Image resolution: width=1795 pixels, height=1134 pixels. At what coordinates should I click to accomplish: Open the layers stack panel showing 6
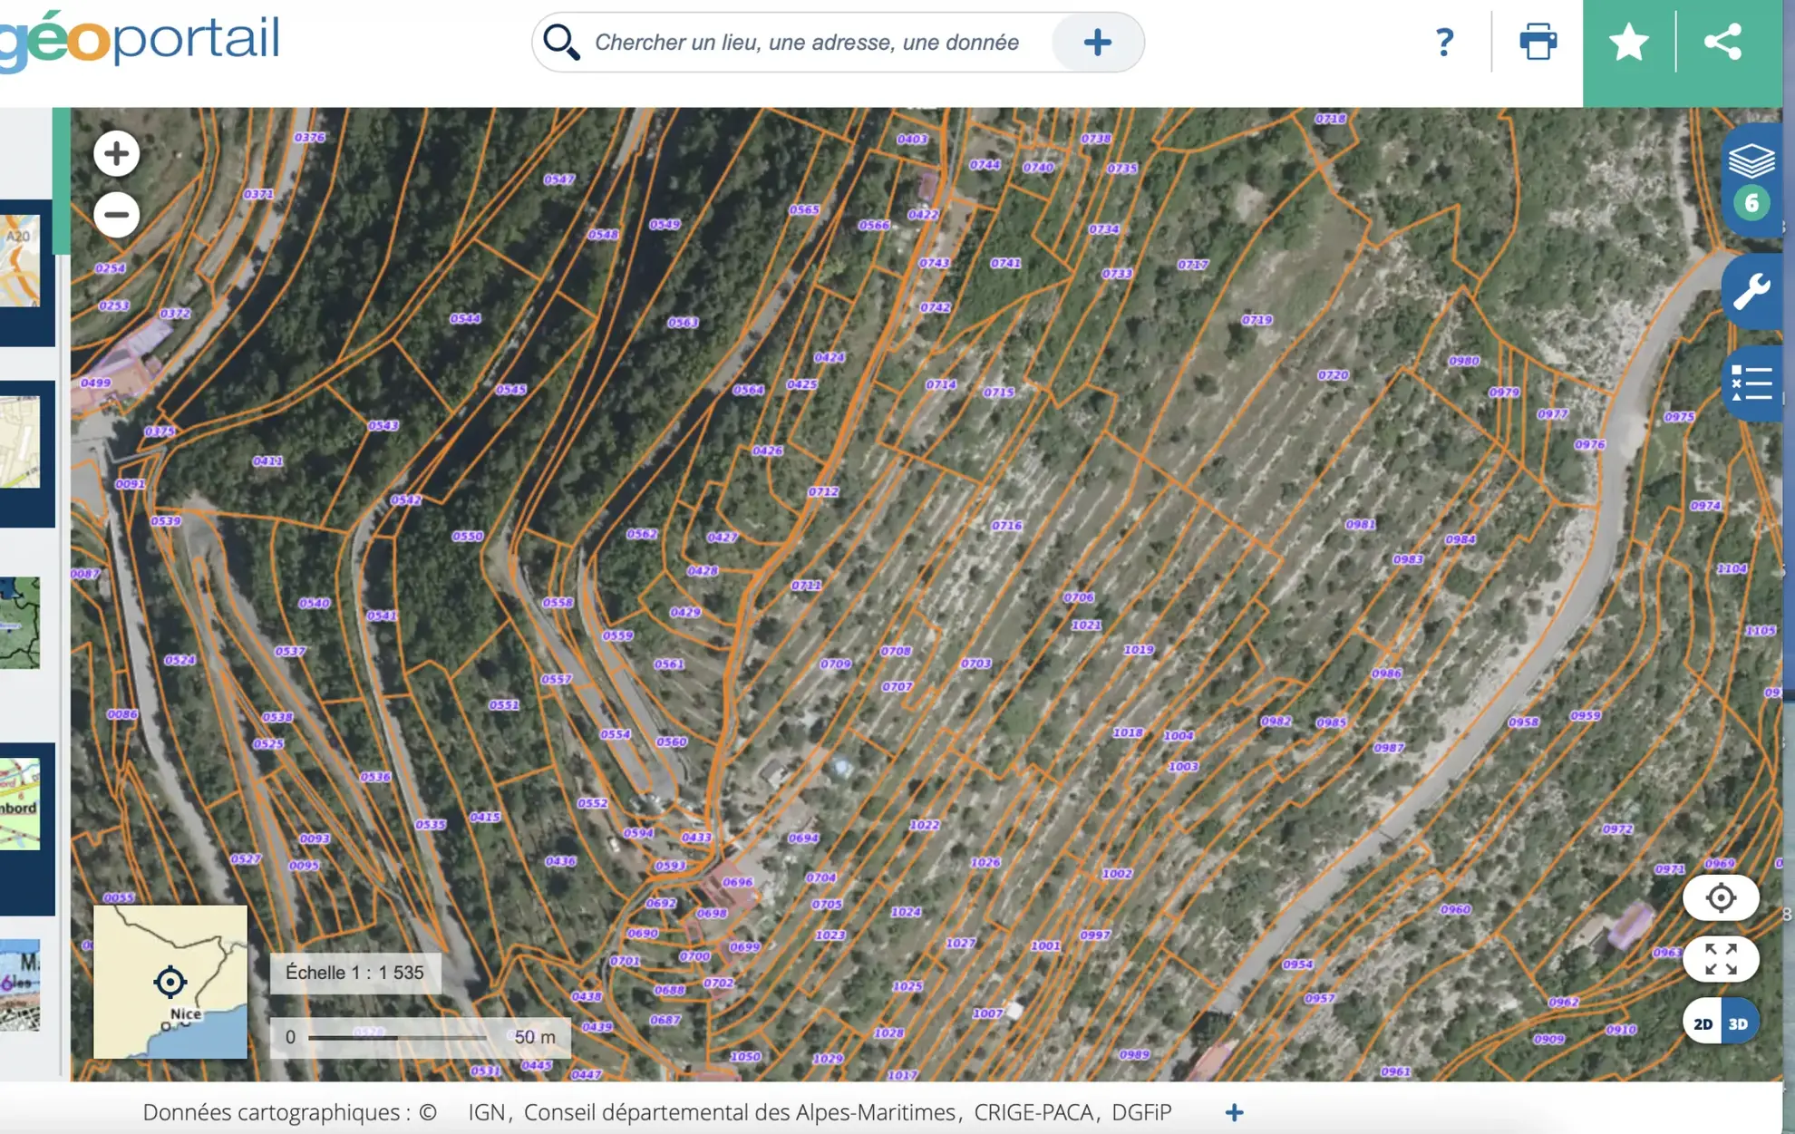(x=1751, y=180)
